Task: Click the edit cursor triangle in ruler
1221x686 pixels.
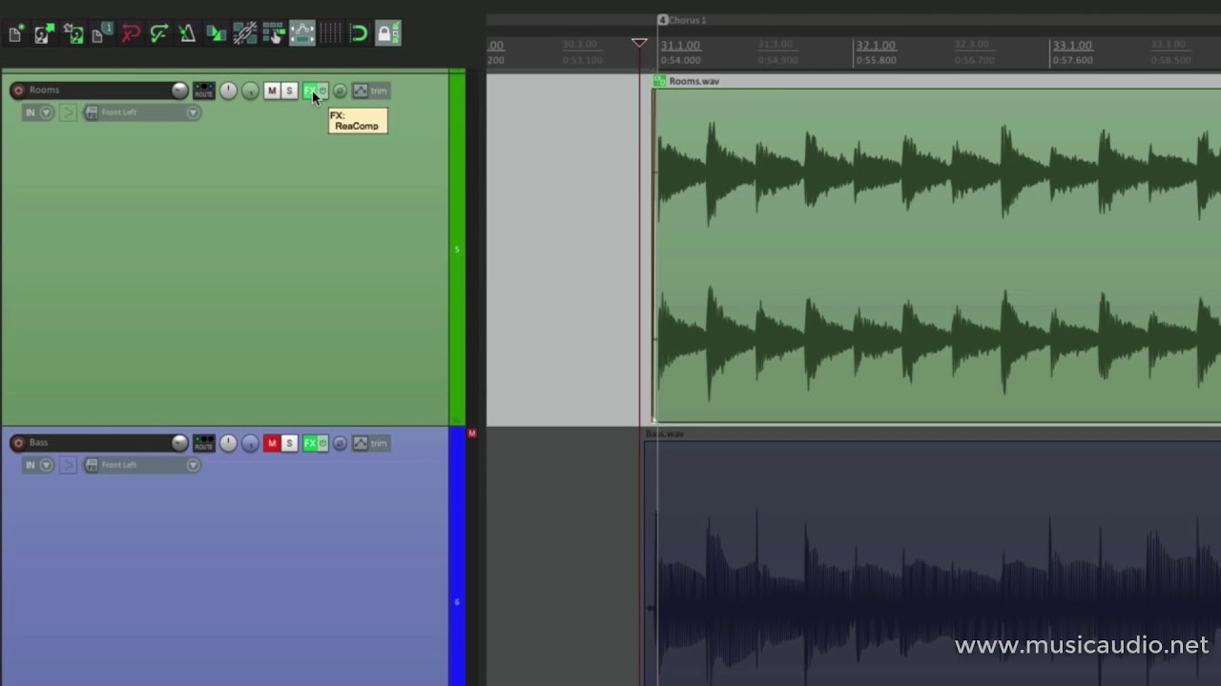Action: (x=639, y=43)
